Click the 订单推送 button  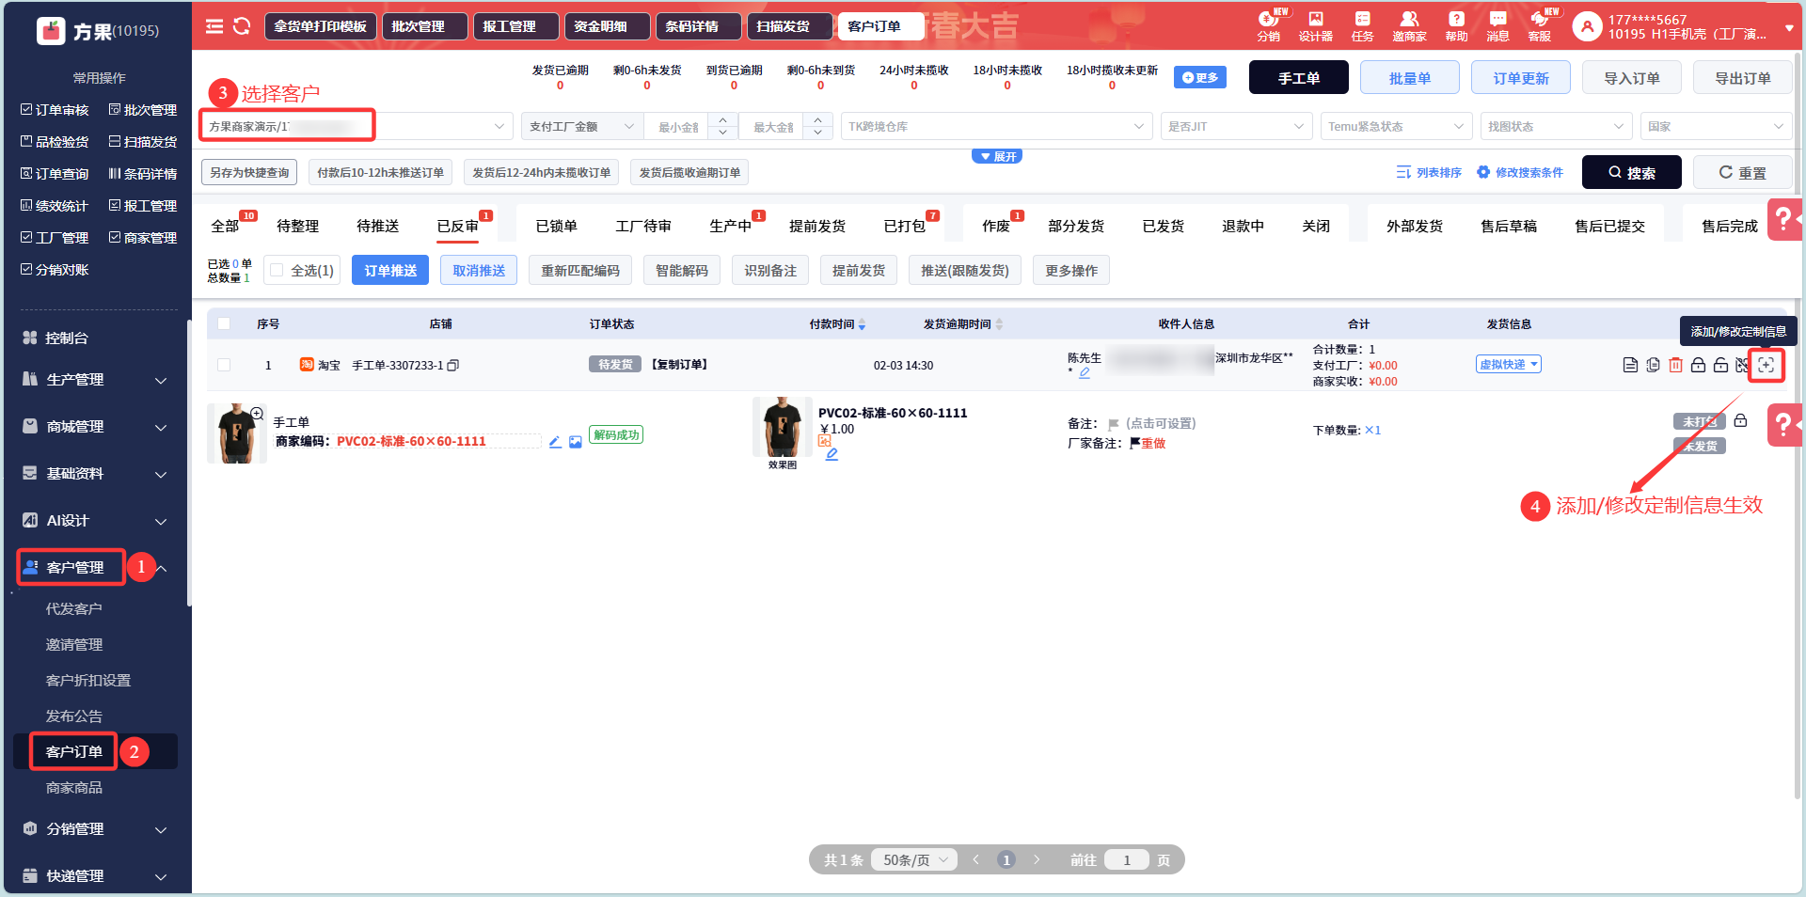(390, 271)
